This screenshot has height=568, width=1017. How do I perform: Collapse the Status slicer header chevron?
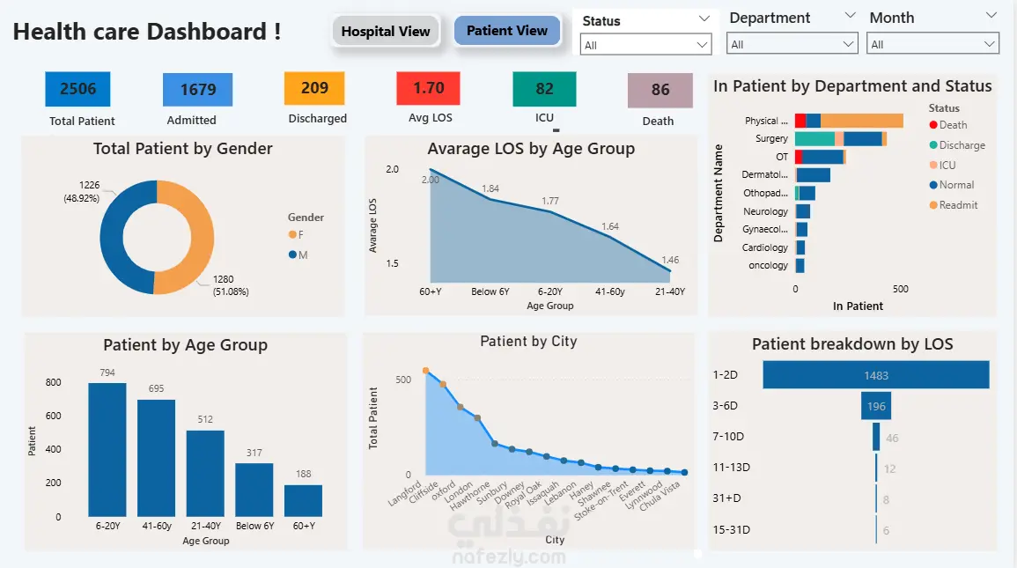(704, 18)
